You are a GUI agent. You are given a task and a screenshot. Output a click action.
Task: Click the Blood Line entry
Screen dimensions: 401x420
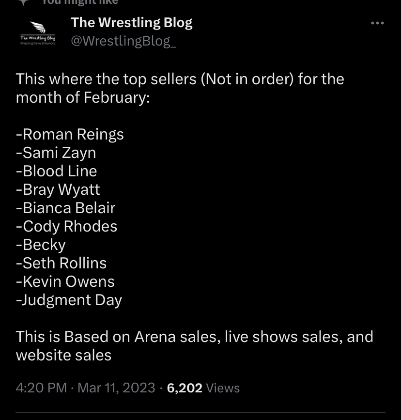[x=56, y=171]
